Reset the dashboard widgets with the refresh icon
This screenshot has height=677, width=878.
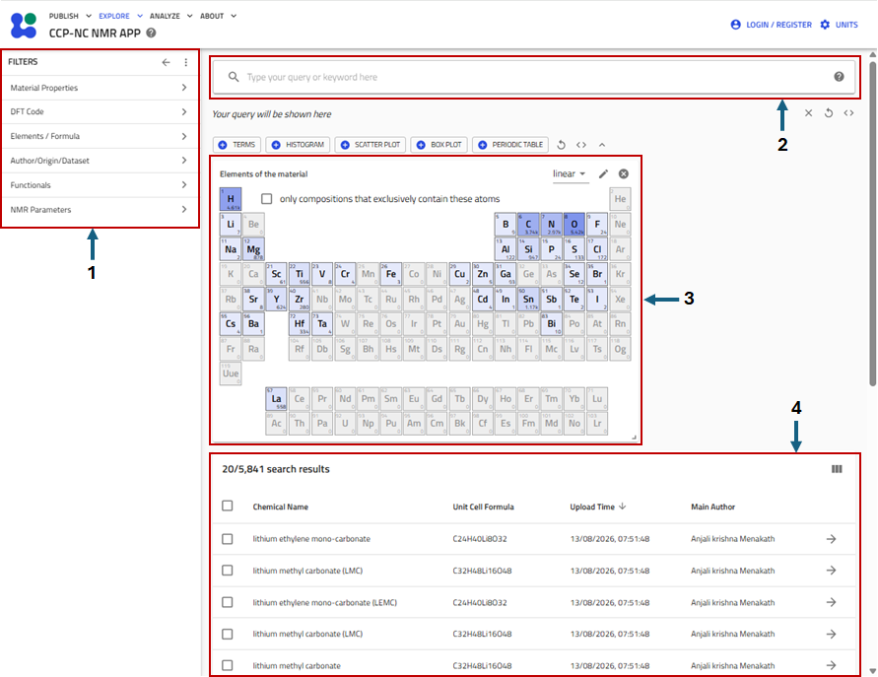561,145
